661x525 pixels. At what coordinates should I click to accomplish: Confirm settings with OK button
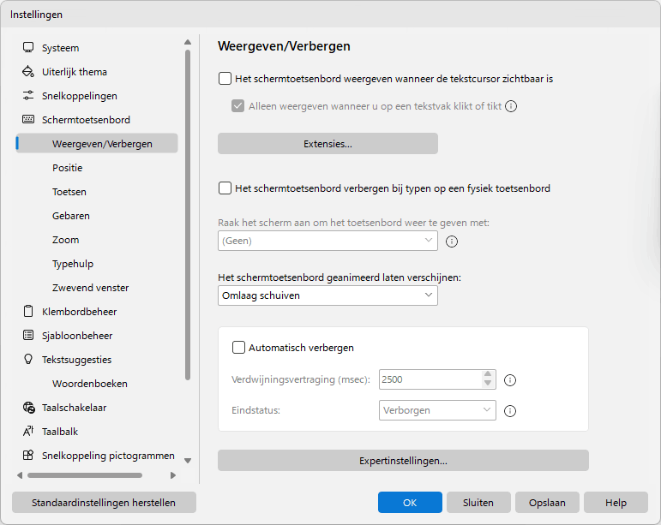coord(410,502)
